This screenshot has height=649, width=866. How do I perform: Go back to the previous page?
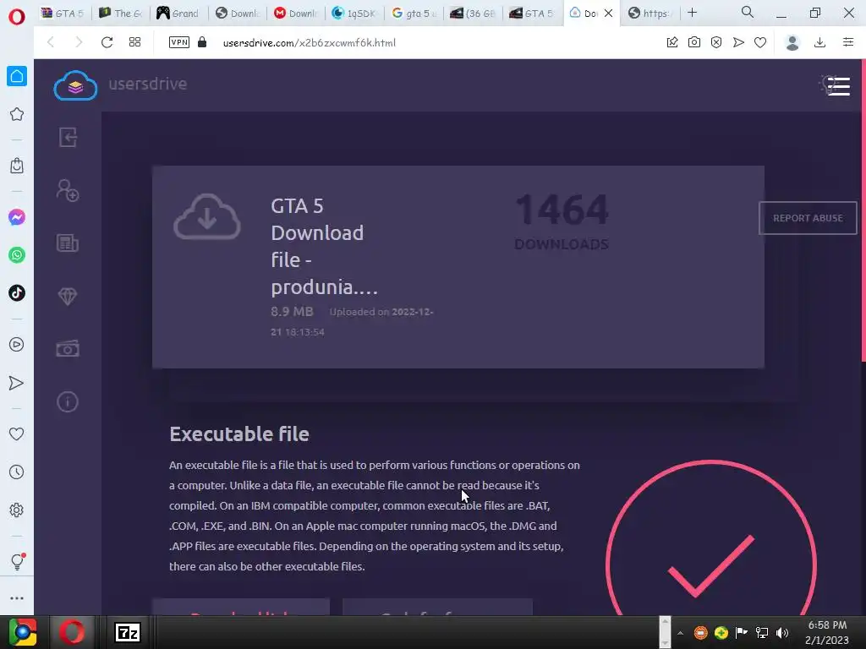(51, 42)
